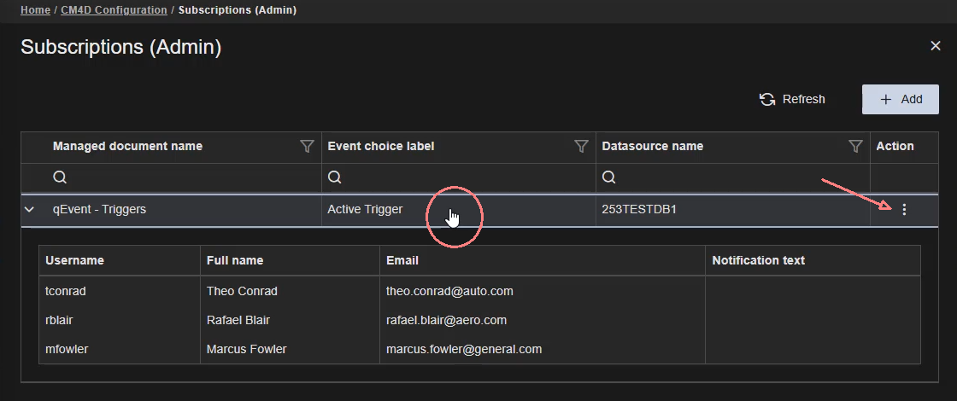
Task: Click the Event choice label search field
Action: pos(459,177)
